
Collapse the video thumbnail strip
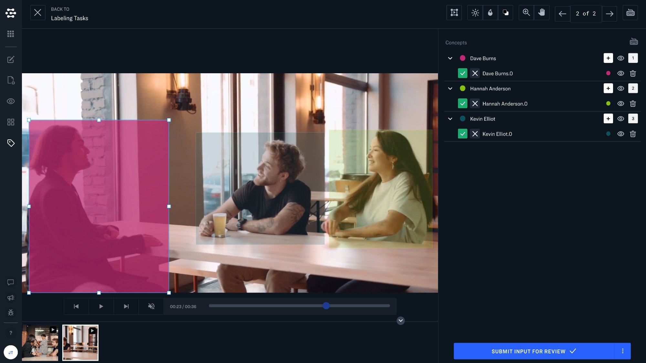click(401, 320)
